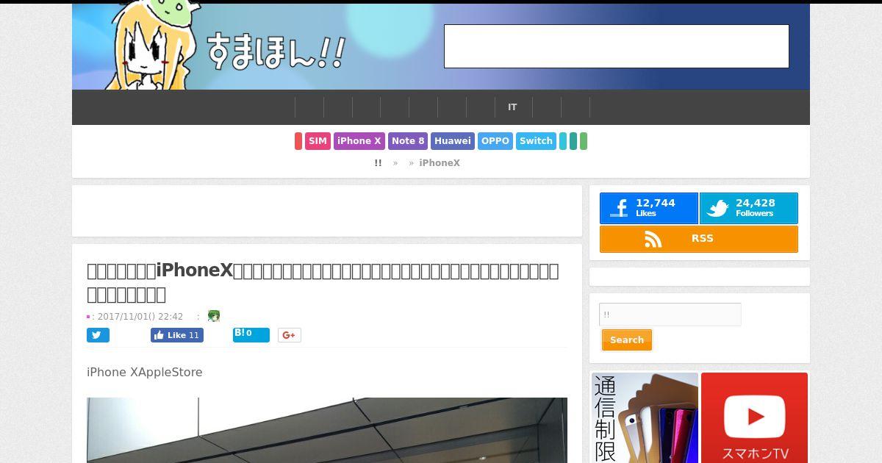
Task: Click the sidebar search input field
Action: pyautogui.click(x=670, y=315)
